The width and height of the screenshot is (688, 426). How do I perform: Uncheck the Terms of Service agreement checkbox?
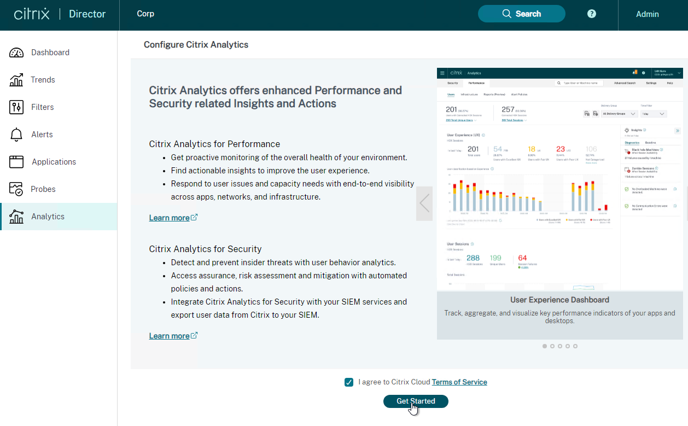click(349, 382)
